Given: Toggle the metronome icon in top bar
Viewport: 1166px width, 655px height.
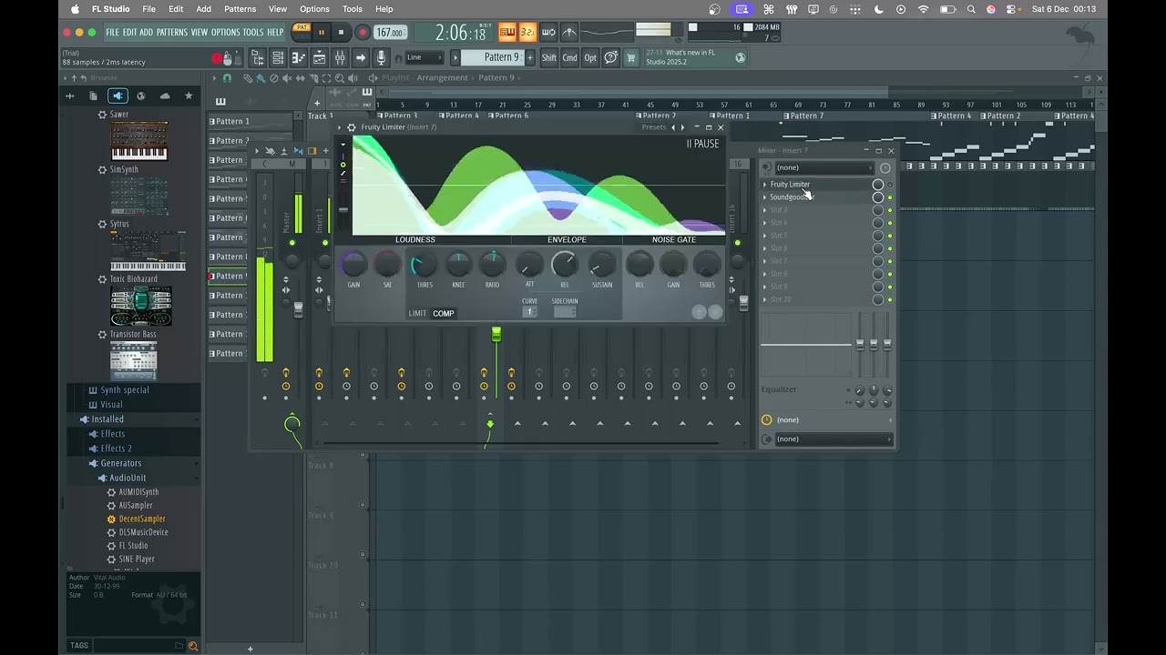Looking at the screenshot, I should click(x=569, y=32).
